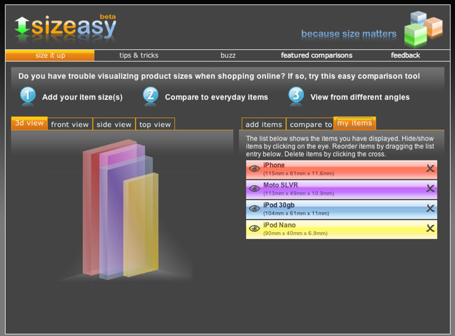Image resolution: width=455 pixels, height=336 pixels.
Task: Click the step 1 blue number badge
Action: [x=28, y=96]
